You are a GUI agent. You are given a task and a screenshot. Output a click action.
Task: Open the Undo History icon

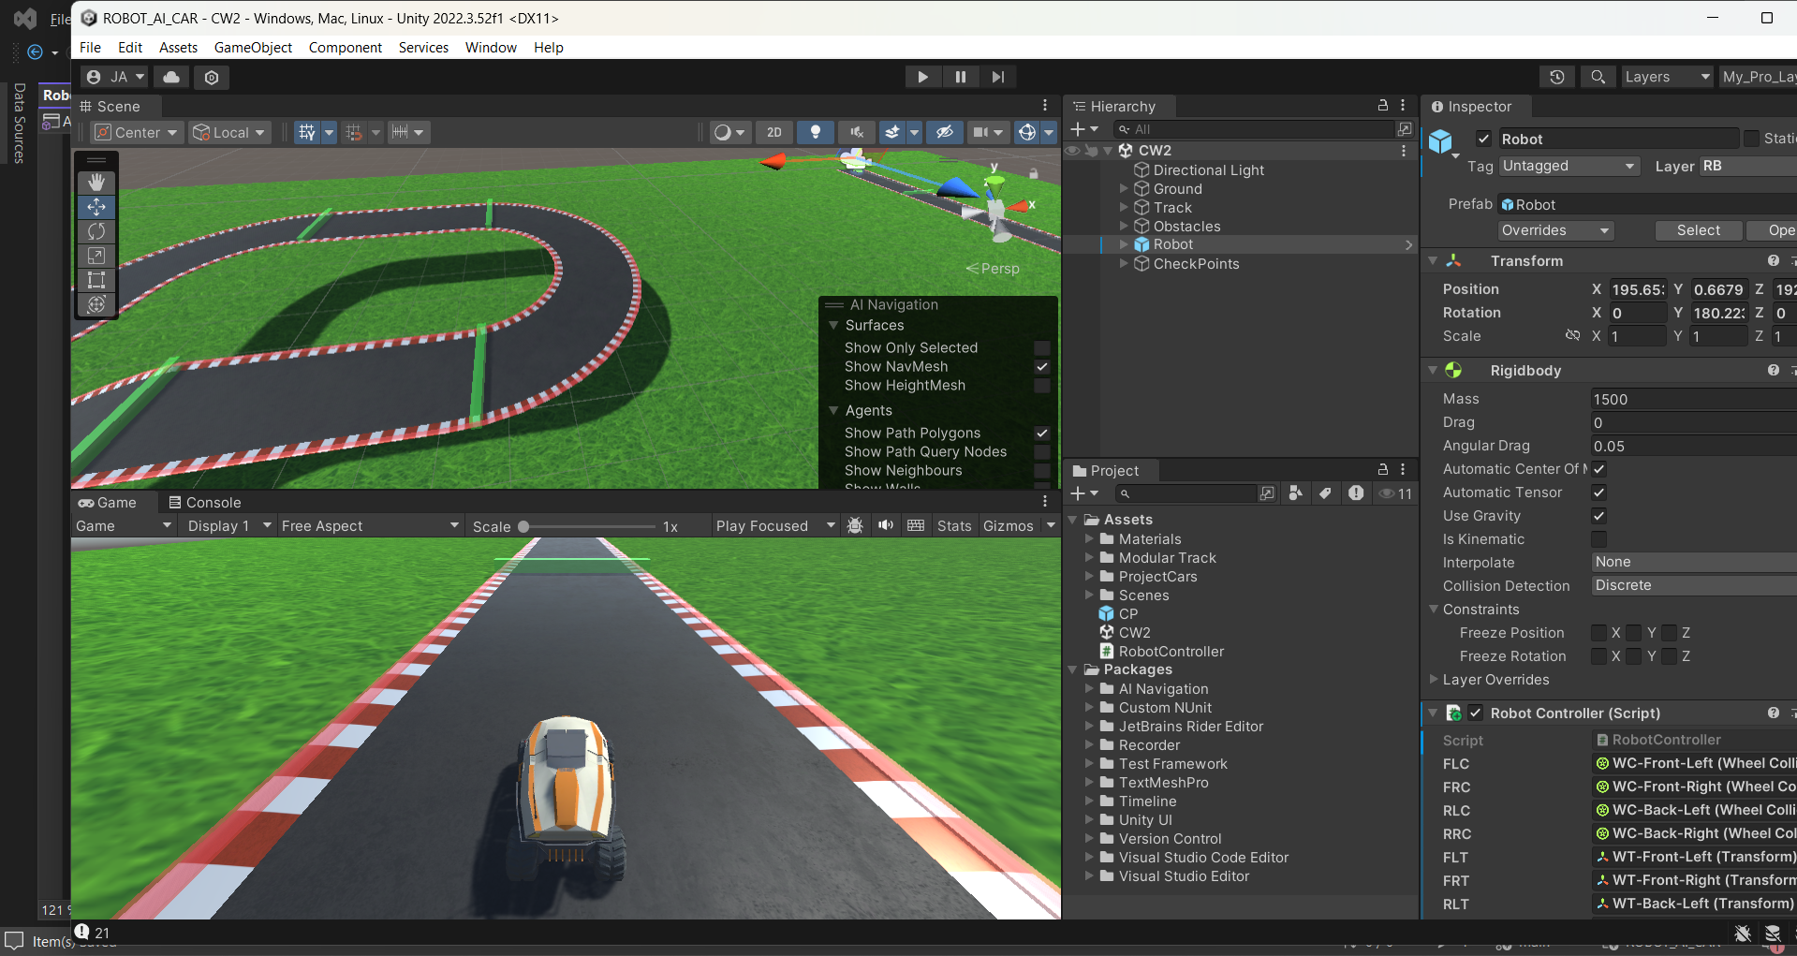tap(1556, 77)
